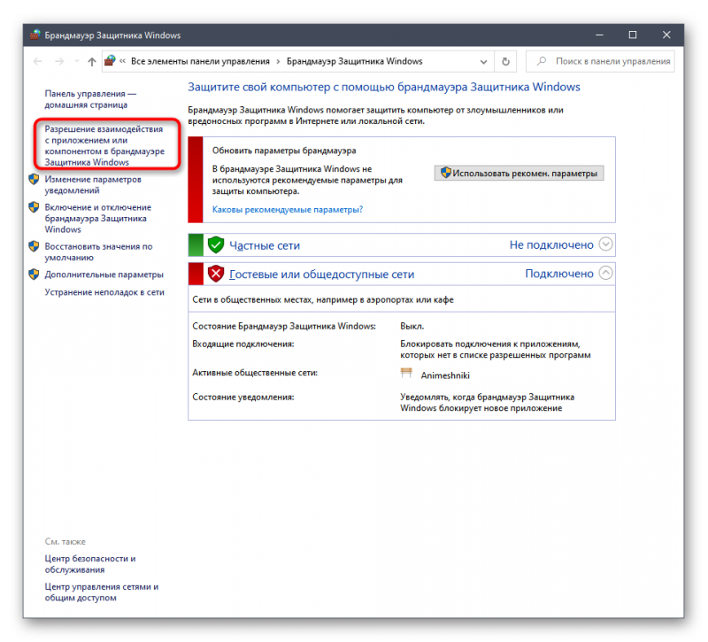The width and height of the screenshot is (708, 642).
Task: Click 'Подключено' status text
Action: [559, 274]
